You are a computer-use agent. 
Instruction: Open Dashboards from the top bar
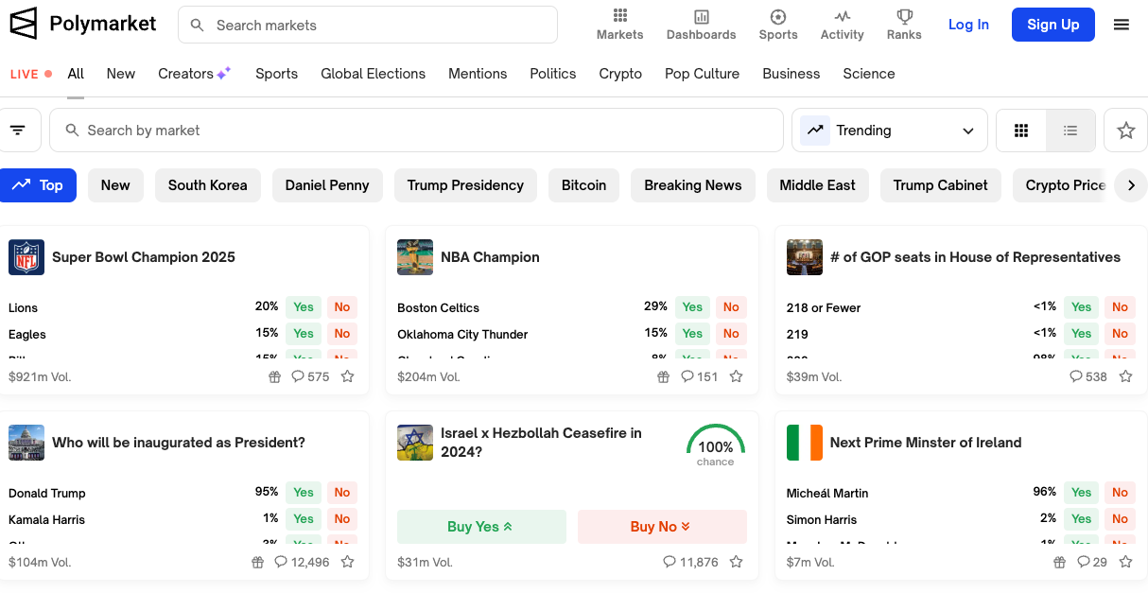pos(701,25)
